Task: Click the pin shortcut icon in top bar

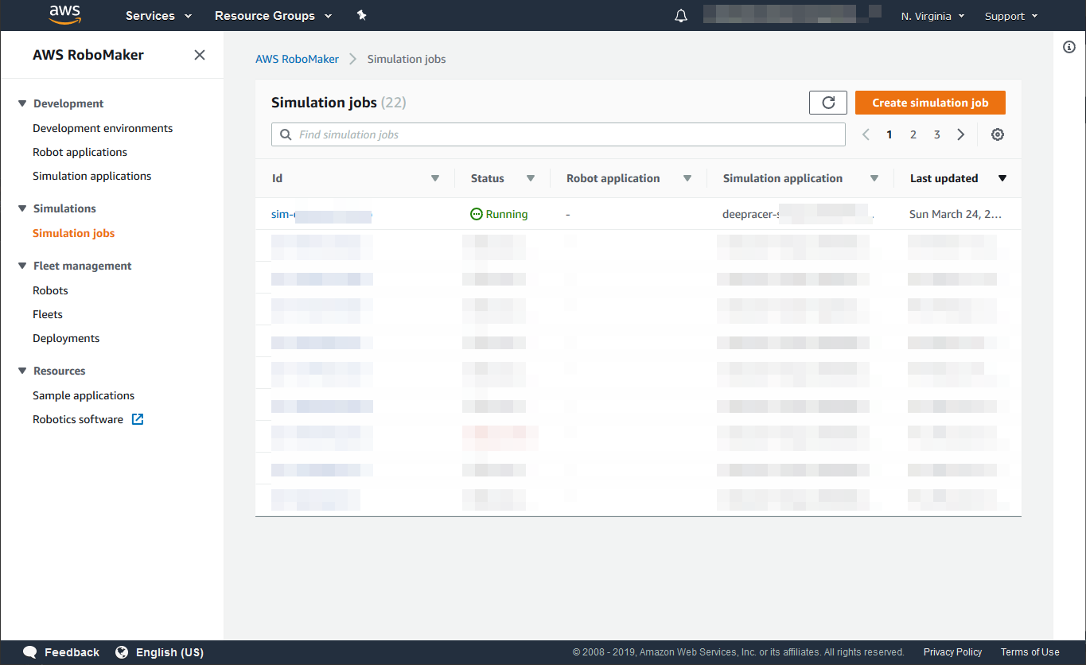Action: [x=361, y=16]
